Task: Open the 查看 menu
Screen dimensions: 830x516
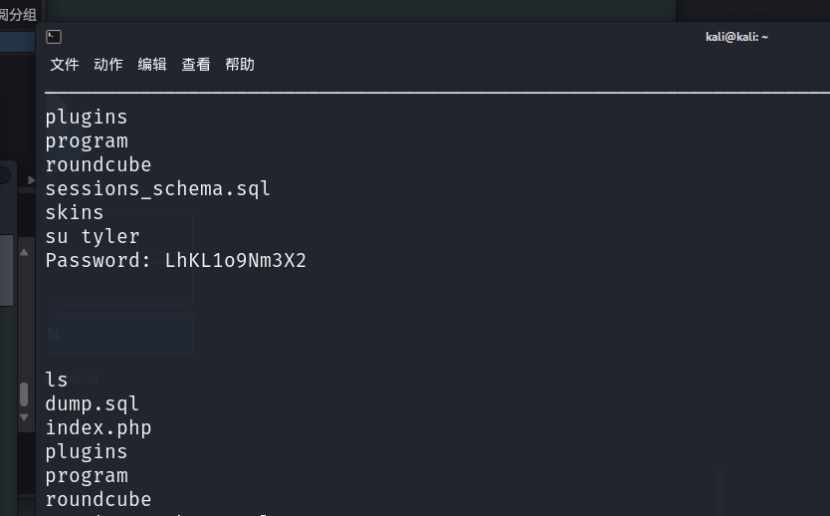Action: pos(196,65)
